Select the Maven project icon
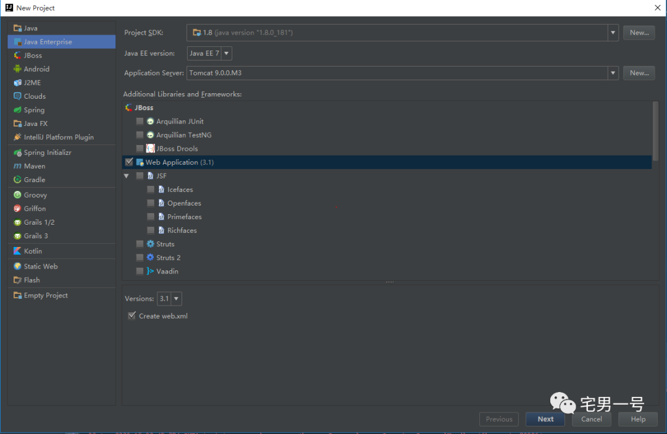Viewport: 667px width, 434px height. tap(17, 166)
